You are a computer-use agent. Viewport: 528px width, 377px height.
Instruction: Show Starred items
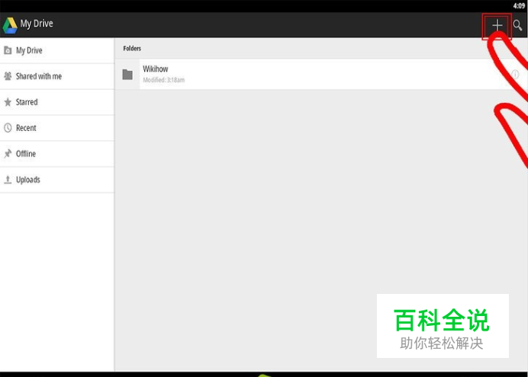click(57, 102)
